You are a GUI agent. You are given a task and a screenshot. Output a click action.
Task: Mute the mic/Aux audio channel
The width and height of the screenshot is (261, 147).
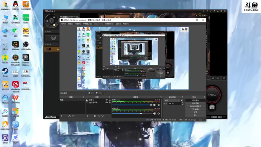click(x=155, y=105)
